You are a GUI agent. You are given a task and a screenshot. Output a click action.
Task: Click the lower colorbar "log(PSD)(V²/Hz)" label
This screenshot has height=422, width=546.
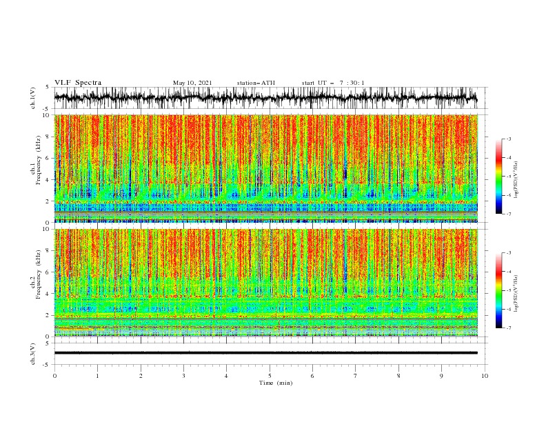click(516, 294)
